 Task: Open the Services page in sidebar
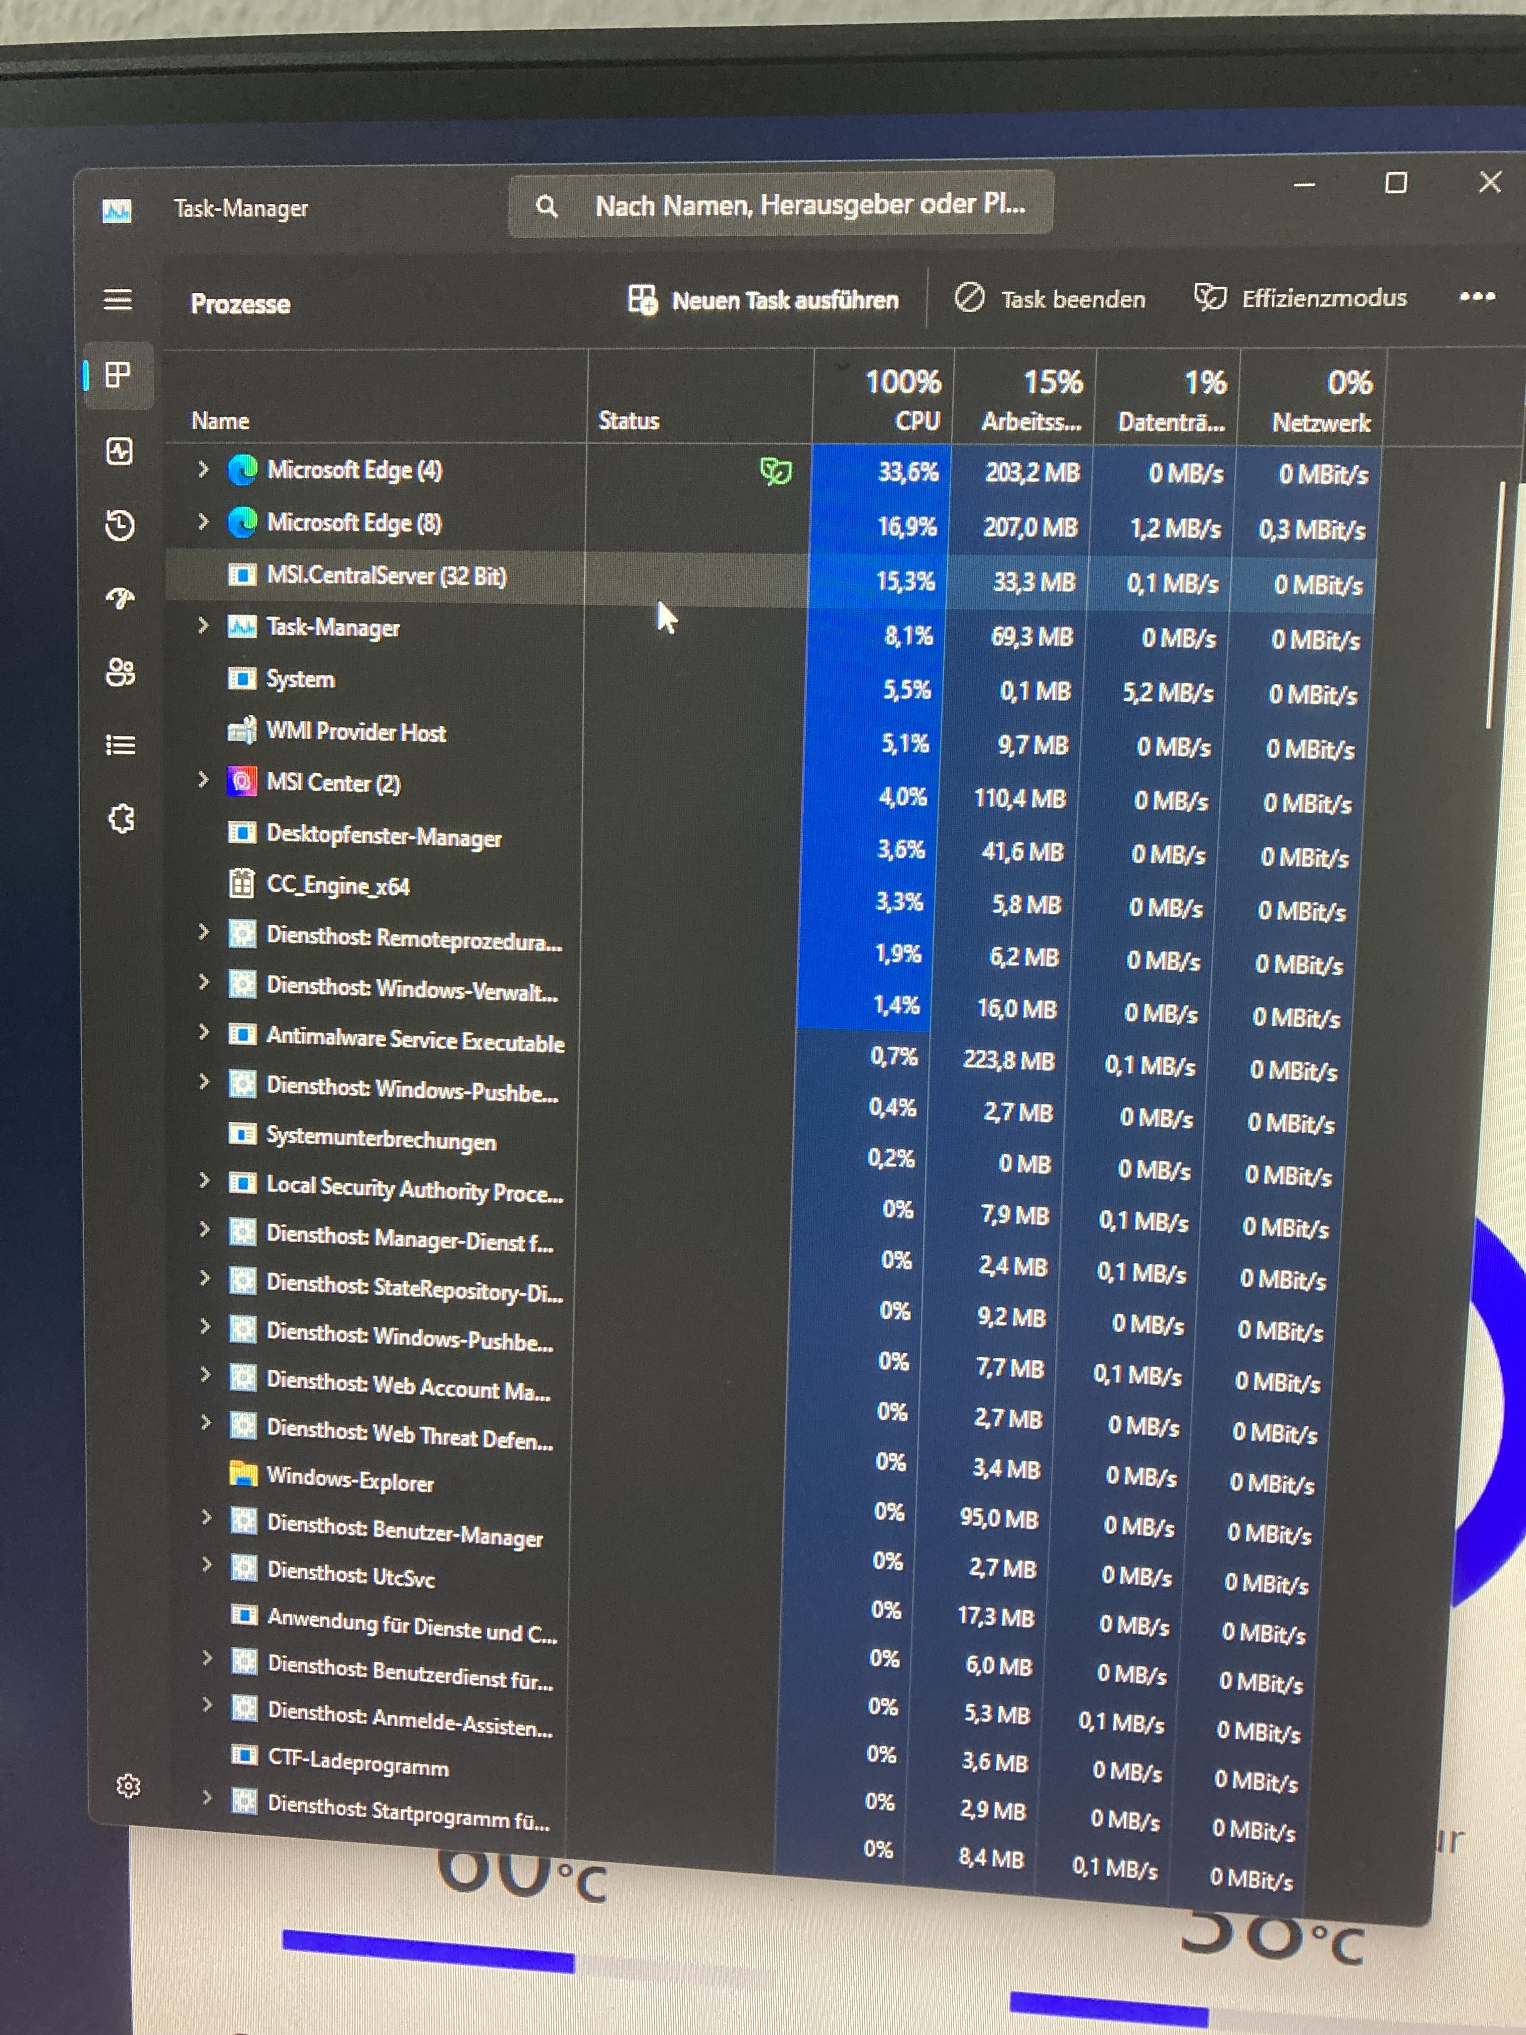[x=122, y=818]
